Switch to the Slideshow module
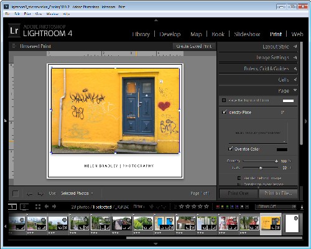 pyautogui.click(x=247, y=34)
